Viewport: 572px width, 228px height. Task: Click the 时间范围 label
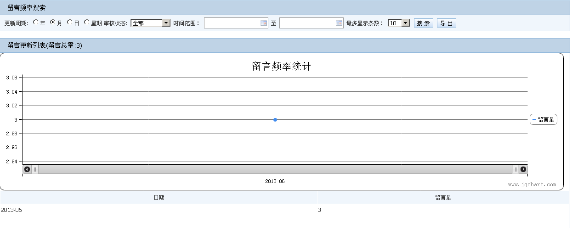pyautogui.click(x=187, y=23)
